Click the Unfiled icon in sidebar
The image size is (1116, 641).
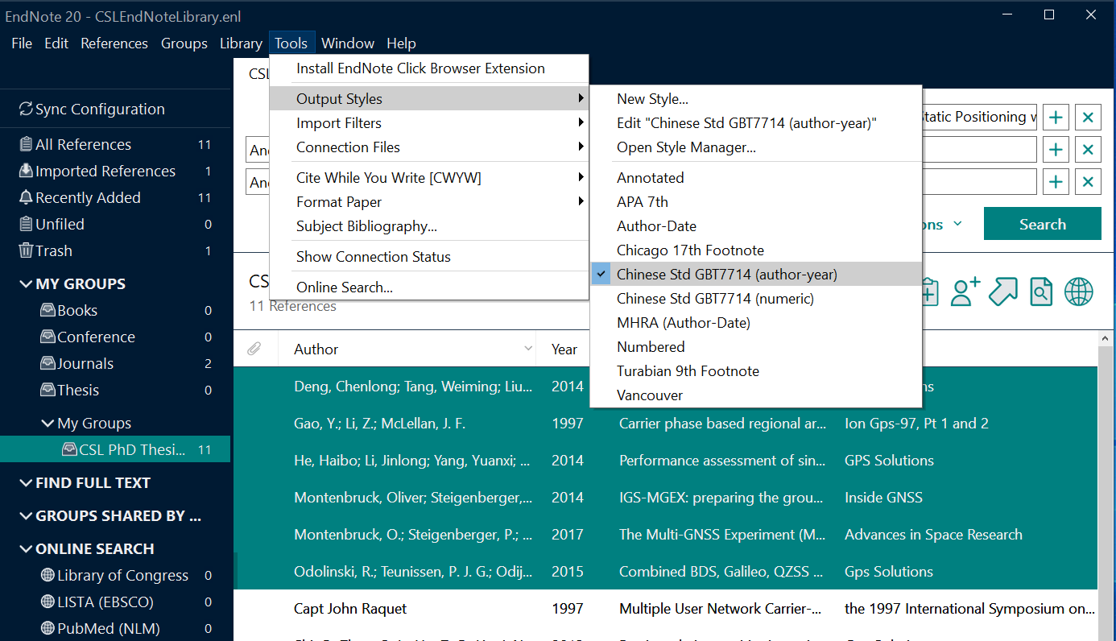tap(26, 224)
